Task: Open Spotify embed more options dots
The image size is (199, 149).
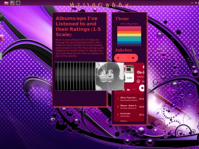Action: tap(134, 89)
